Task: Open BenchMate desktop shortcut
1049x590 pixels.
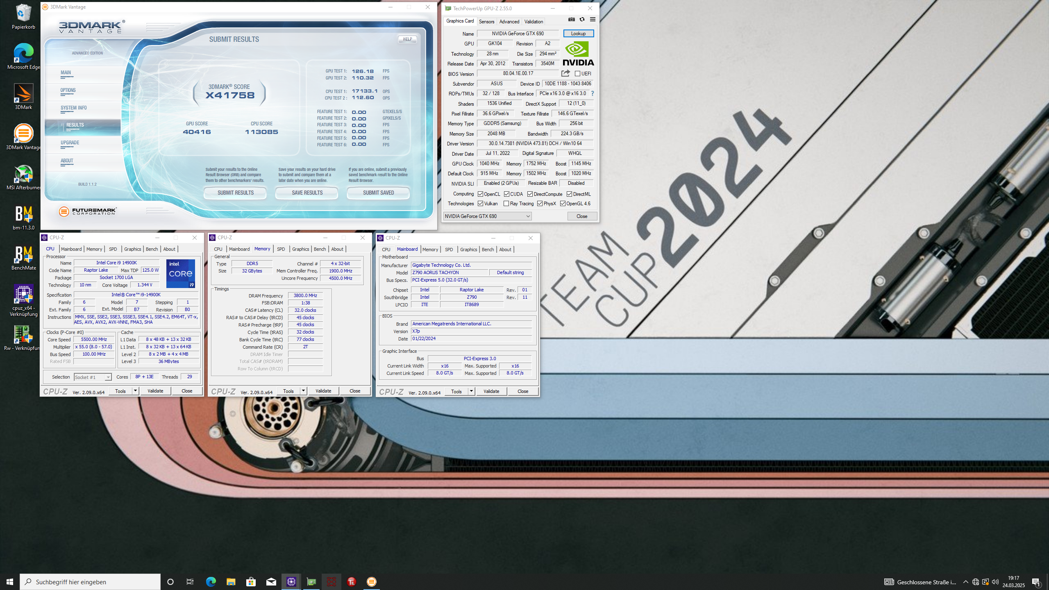Action: point(23,257)
